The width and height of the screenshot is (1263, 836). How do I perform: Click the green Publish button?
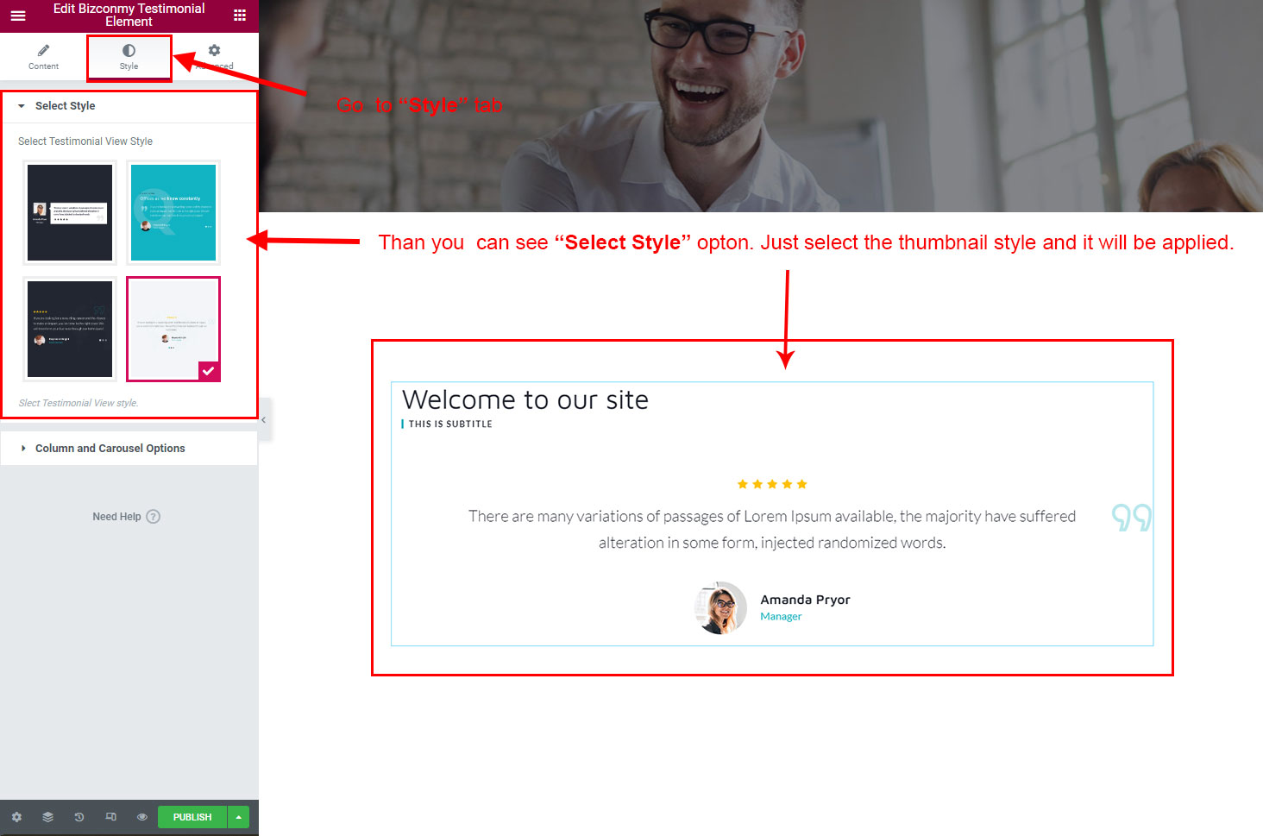point(192,817)
